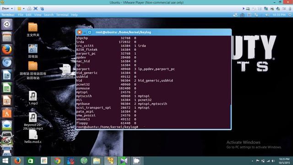This screenshot has height=165, width=293.
Task: Open LibreOffice Impress from the launcher
Action: 7,100
